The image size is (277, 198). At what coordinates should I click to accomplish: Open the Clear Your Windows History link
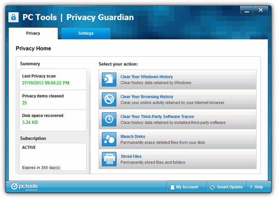(x=146, y=77)
